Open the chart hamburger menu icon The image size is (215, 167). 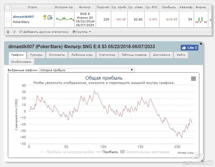(193, 78)
